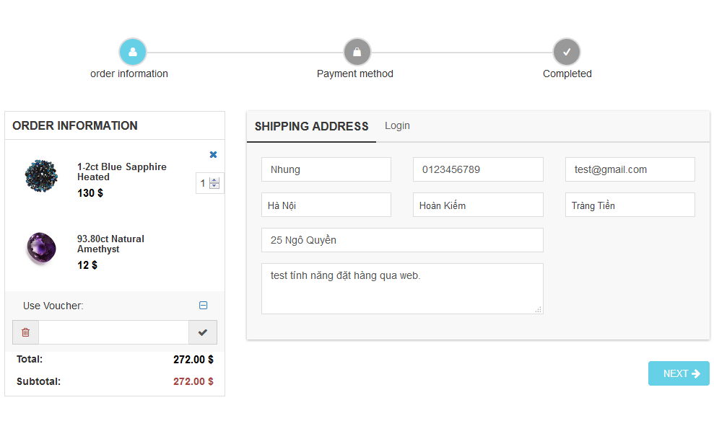Apply voucher with checkmark button
The height and width of the screenshot is (426, 714).
tap(203, 332)
